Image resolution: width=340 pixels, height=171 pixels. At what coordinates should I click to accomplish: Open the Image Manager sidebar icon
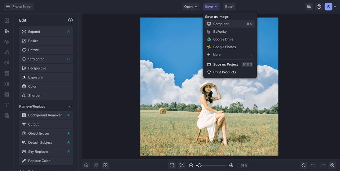click(7, 21)
